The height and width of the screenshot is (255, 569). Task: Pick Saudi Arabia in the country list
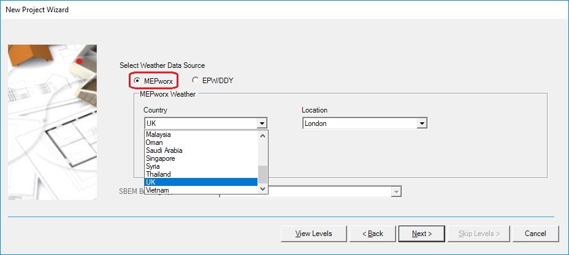tap(201, 150)
